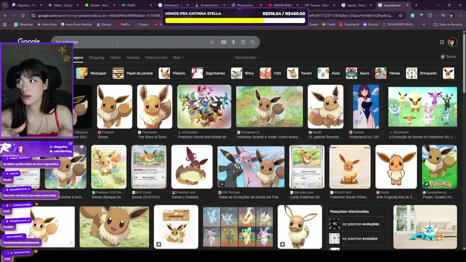Image resolution: width=466 pixels, height=262 pixels.
Task: Filter images by the Wallpaper chip
Action: click(92, 73)
